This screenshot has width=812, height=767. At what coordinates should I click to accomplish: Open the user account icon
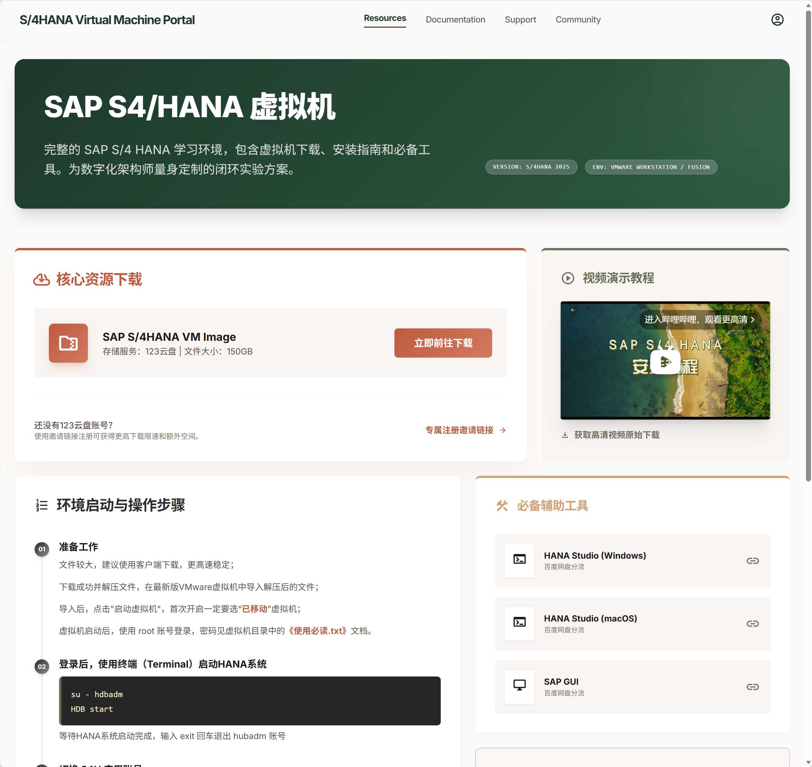(777, 20)
